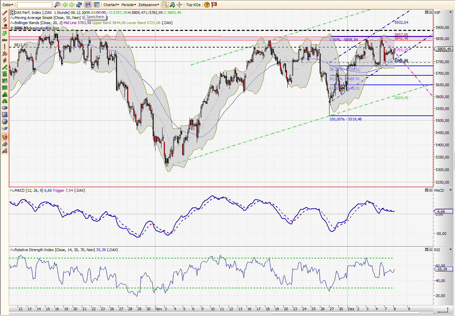Click inside the toolbar search field
The height and width of the screenshot is (316, 455).
34,4
